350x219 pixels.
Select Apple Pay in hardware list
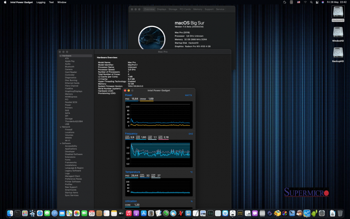pos(70,61)
